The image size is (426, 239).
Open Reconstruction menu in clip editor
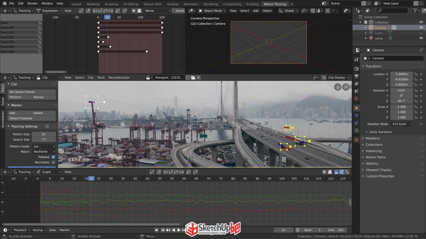[119, 78]
